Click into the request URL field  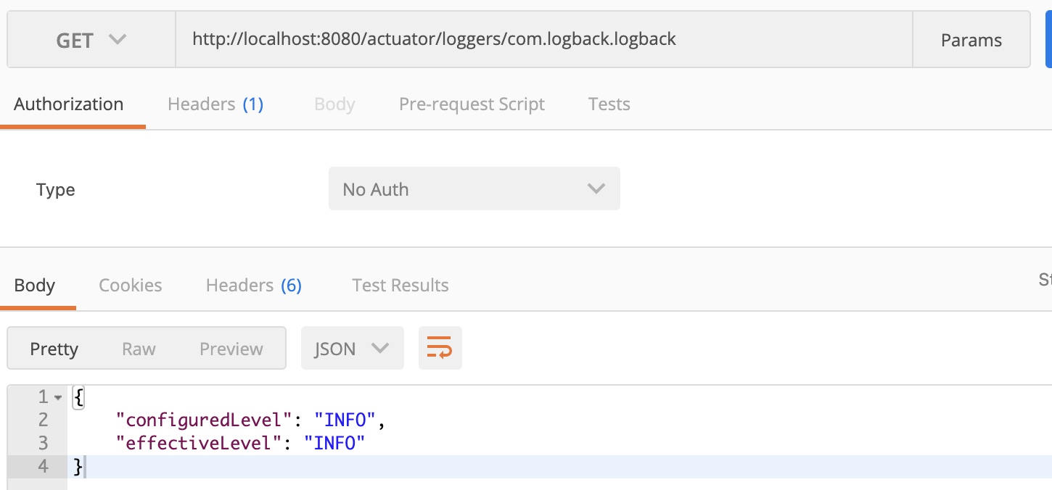pyautogui.click(x=543, y=39)
